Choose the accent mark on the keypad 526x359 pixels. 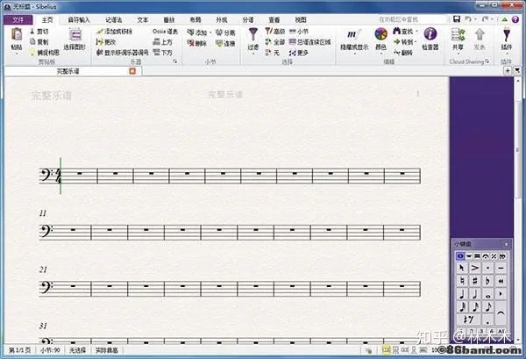coord(474,267)
